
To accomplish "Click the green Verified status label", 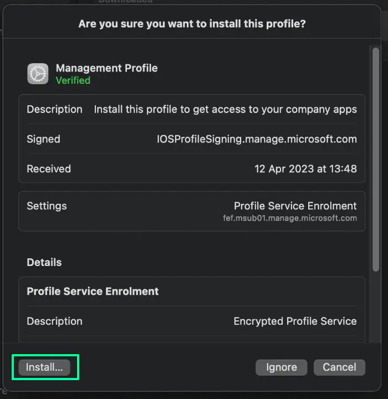I will pyautogui.click(x=73, y=80).
